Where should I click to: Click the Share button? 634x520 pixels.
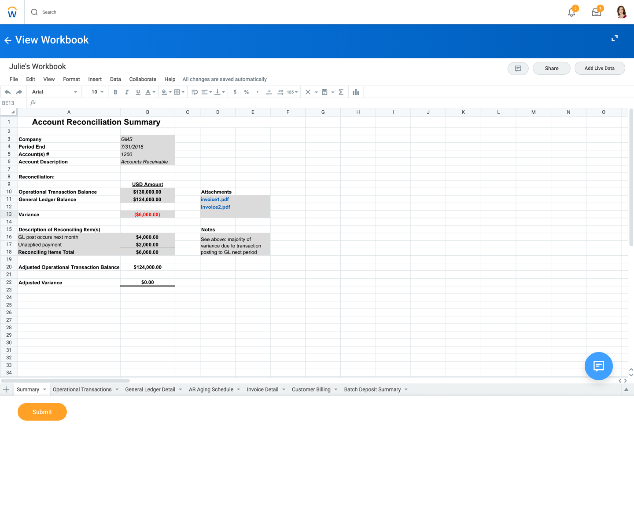point(551,68)
